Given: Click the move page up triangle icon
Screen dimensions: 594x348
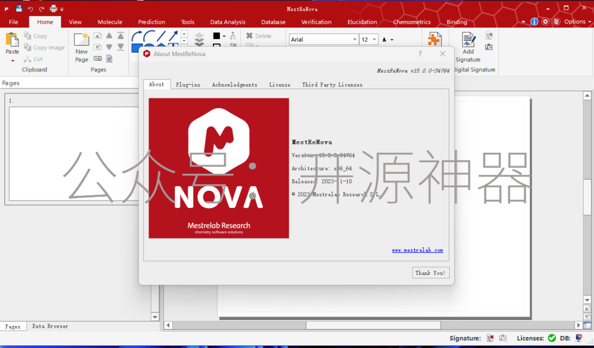Looking at the screenshot, I should coord(109,36).
